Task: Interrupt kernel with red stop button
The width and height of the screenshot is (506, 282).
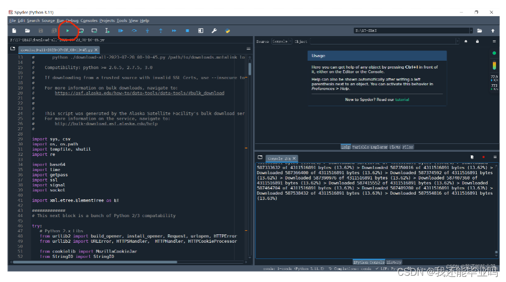Action: point(483,157)
